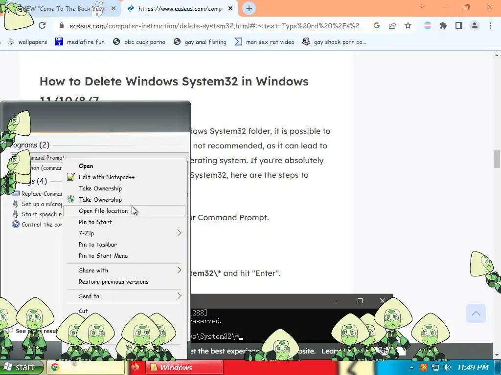Open the tab search chevron
Screen dimensions: 501x375
click(x=422, y=7)
